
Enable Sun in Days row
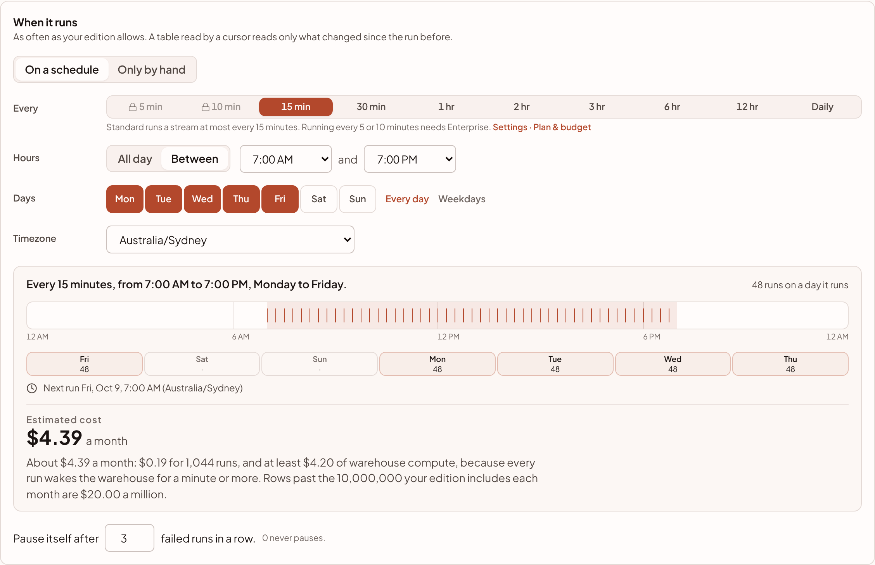[358, 199]
